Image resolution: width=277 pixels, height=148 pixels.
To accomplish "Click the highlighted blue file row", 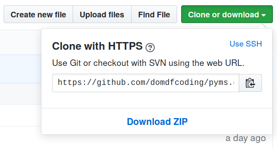I will (21, 69).
